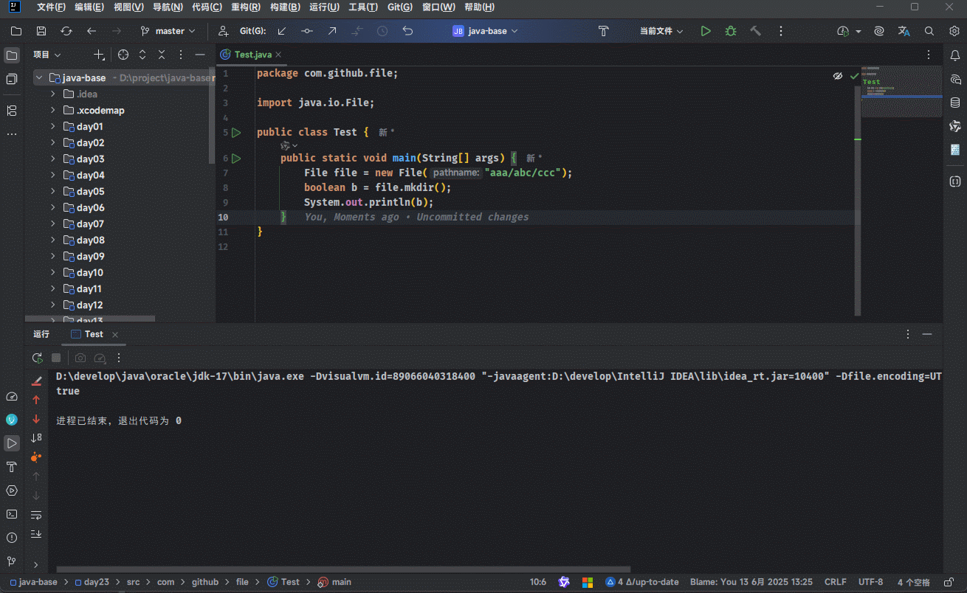Toggle the Project tool window folder button

coord(12,55)
